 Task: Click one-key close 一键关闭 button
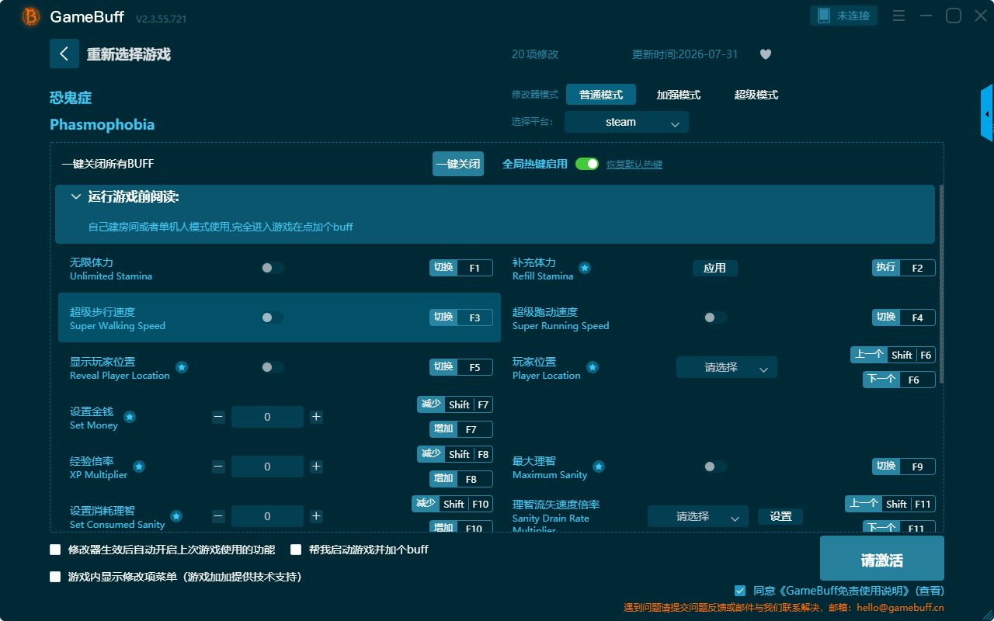click(x=458, y=164)
